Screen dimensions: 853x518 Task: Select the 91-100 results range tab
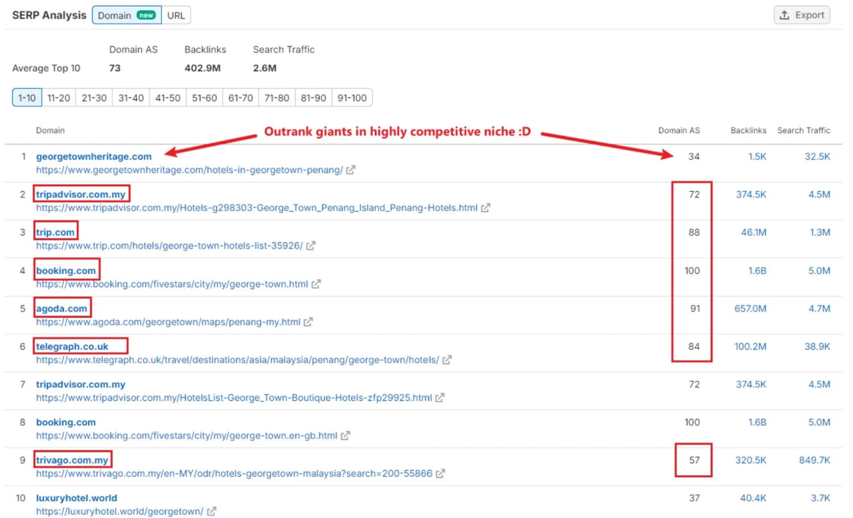[x=352, y=98]
